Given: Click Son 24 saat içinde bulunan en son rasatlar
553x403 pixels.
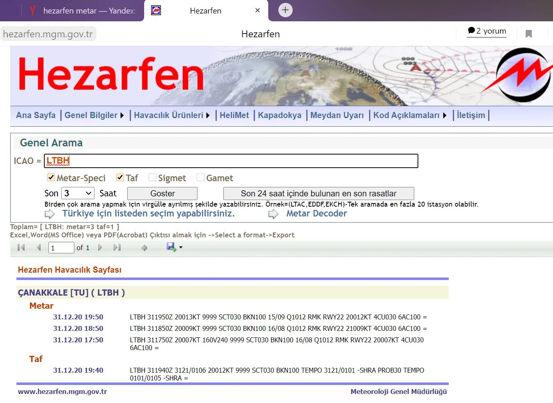Looking at the screenshot, I should click(x=319, y=194).
